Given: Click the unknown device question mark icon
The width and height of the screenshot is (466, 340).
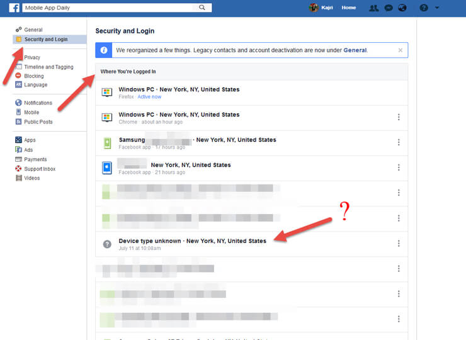Looking at the screenshot, I should [x=107, y=244].
